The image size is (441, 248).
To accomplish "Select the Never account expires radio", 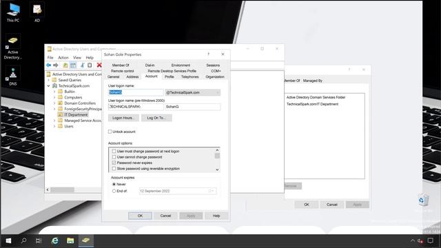I will click(x=114, y=184).
